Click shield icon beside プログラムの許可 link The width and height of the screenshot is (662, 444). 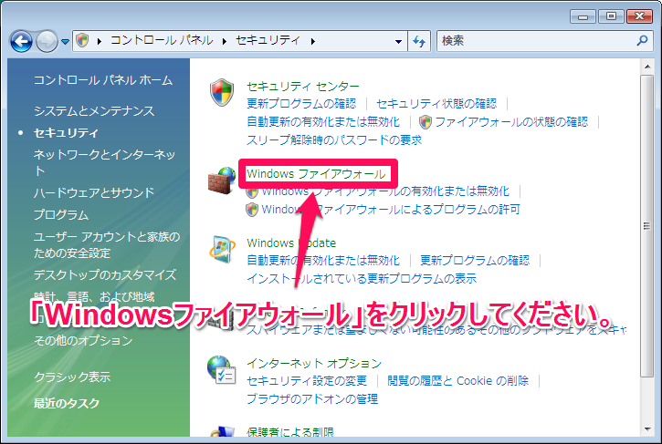(x=252, y=210)
